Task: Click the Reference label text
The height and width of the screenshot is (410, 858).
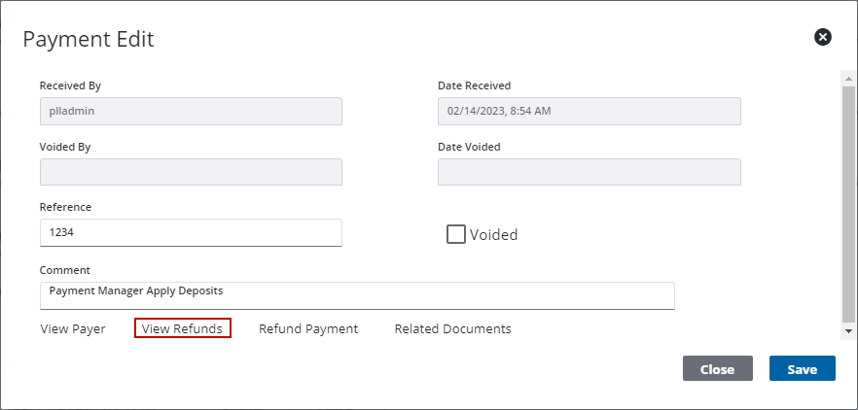Action: point(65,207)
